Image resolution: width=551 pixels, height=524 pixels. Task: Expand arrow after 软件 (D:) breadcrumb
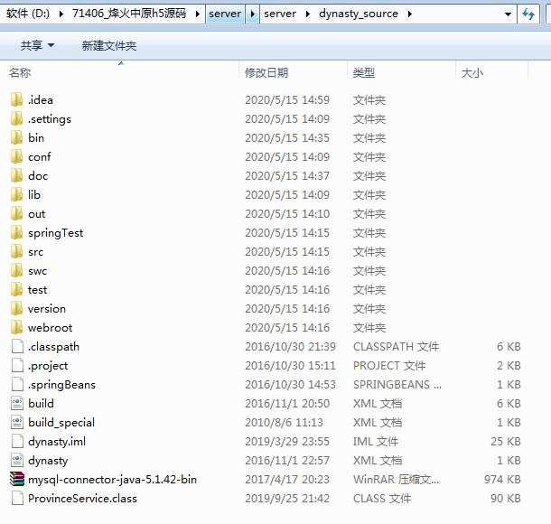pos(61,14)
